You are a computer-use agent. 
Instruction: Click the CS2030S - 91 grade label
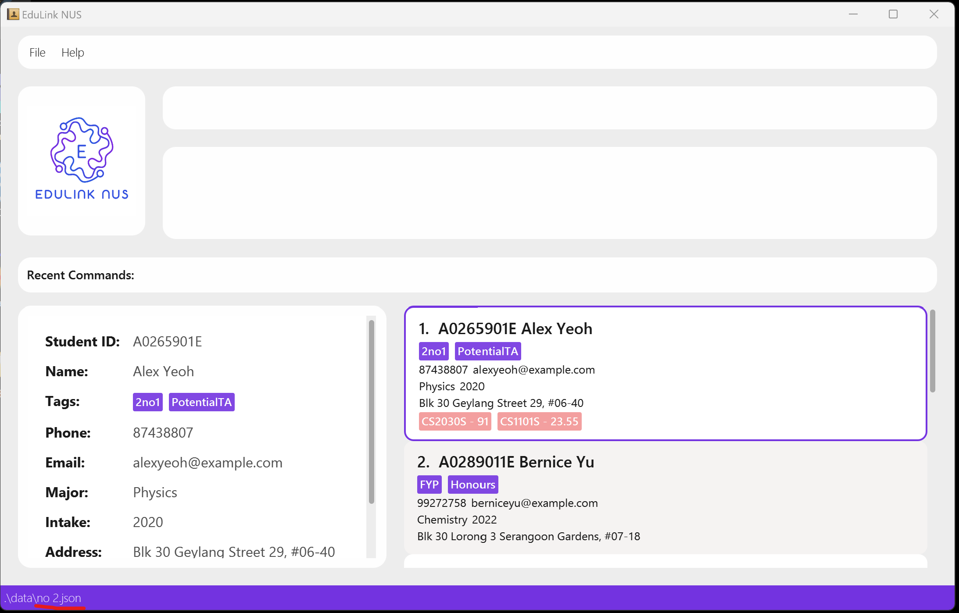[454, 421]
